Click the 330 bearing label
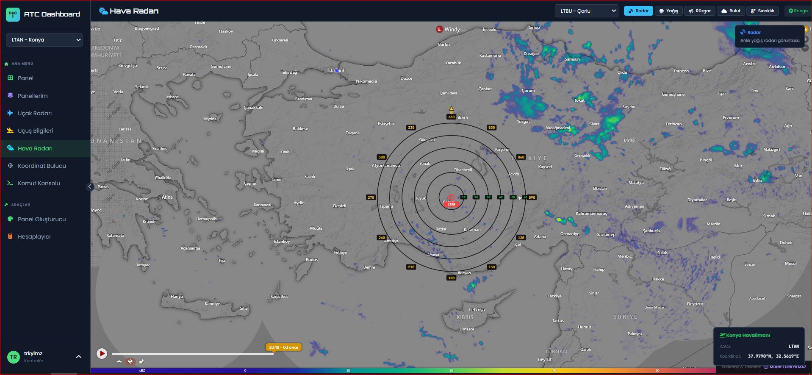 [x=411, y=128]
